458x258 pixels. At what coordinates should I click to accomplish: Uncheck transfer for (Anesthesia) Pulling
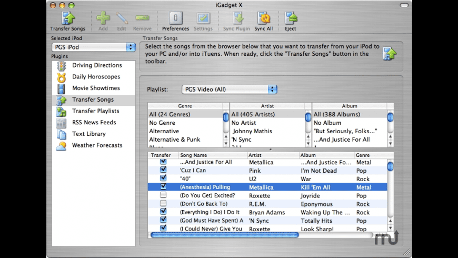(163, 186)
